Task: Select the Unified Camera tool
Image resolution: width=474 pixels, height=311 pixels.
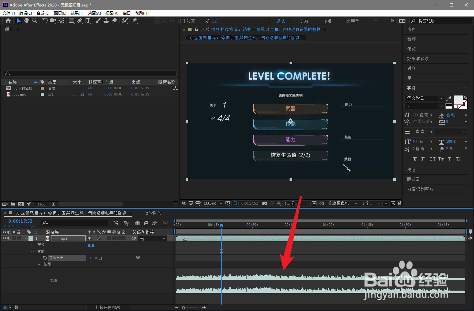Action: (x=53, y=20)
